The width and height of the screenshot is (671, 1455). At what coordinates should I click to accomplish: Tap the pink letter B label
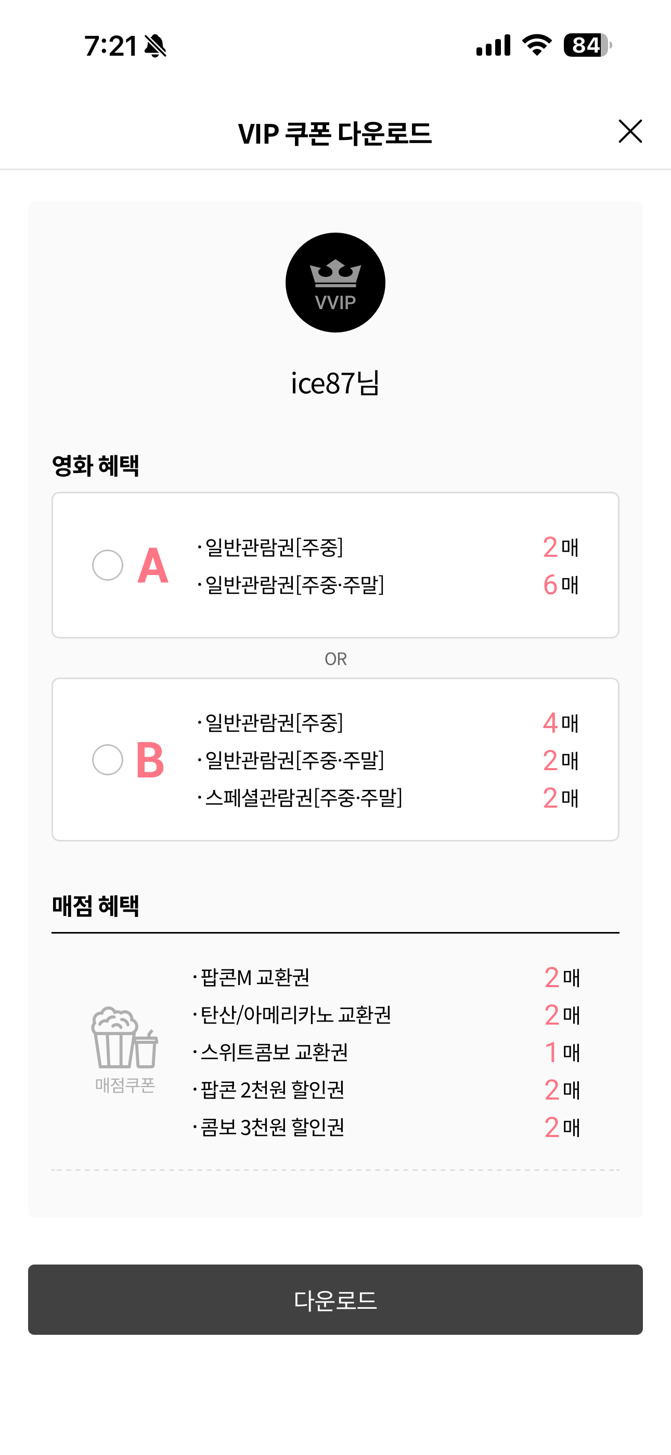click(150, 760)
